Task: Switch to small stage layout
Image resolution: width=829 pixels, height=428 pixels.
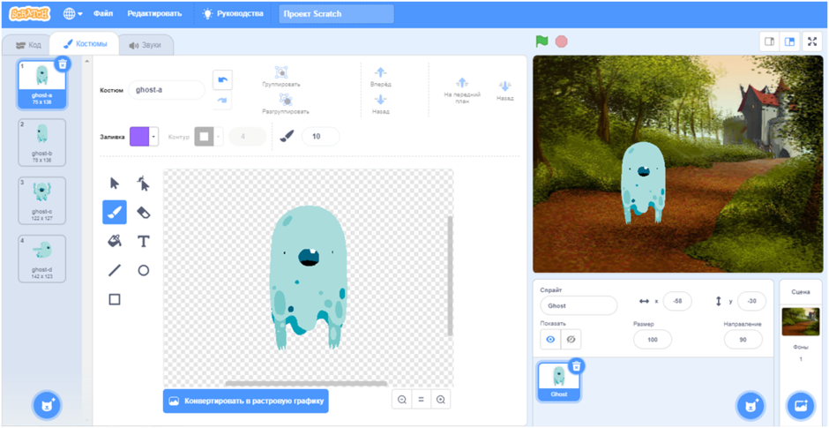Action: pos(769,41)
